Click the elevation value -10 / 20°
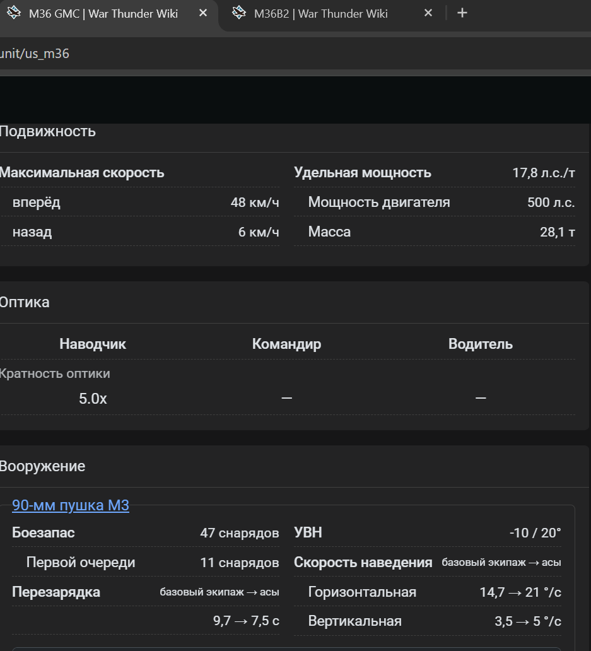This screenshot has width=591, height=651. pos(535,532)
